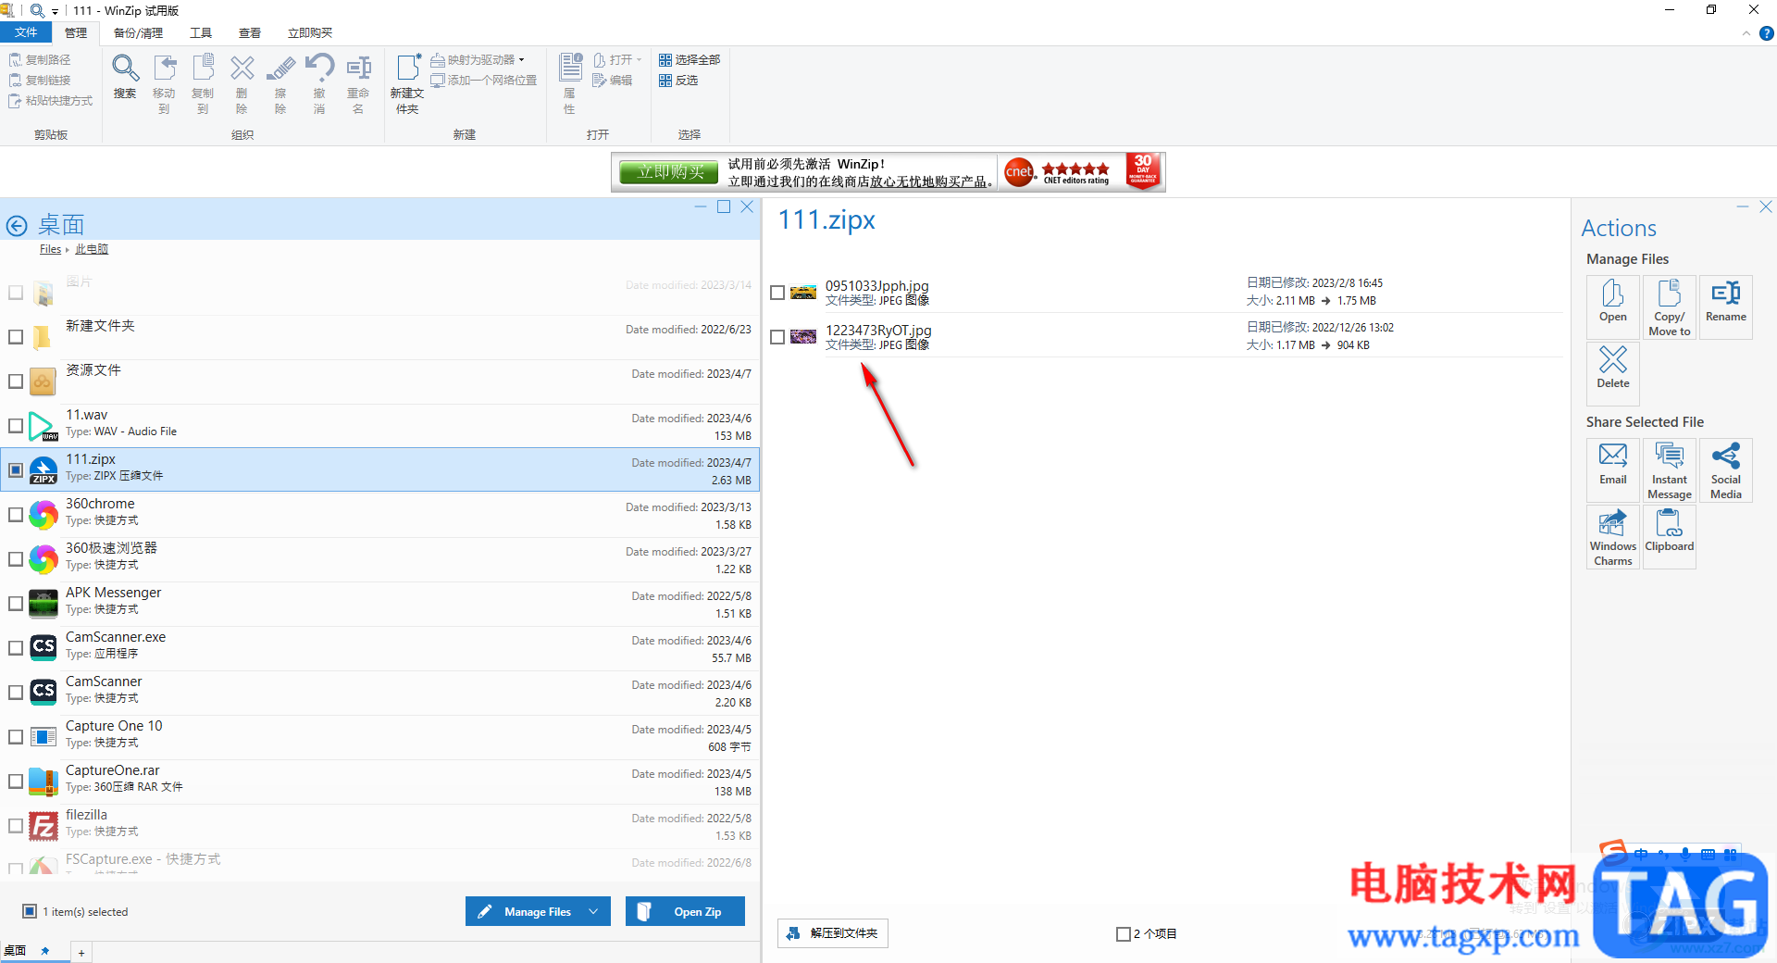Check the 11.wav file checkbox

pyautogui.click(x=16, y=426)
